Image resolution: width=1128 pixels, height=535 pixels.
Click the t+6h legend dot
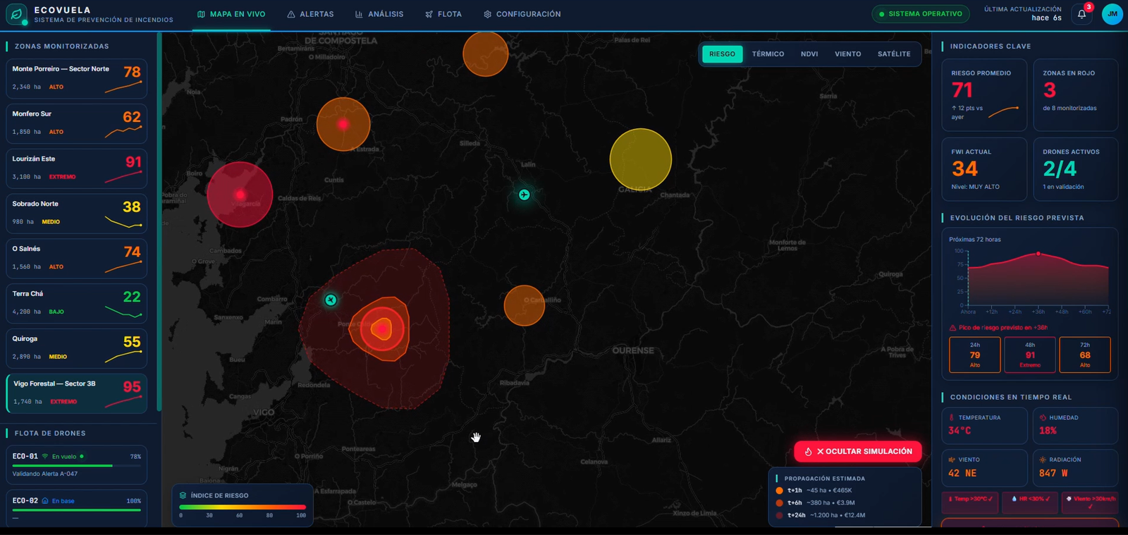[779, 503]
